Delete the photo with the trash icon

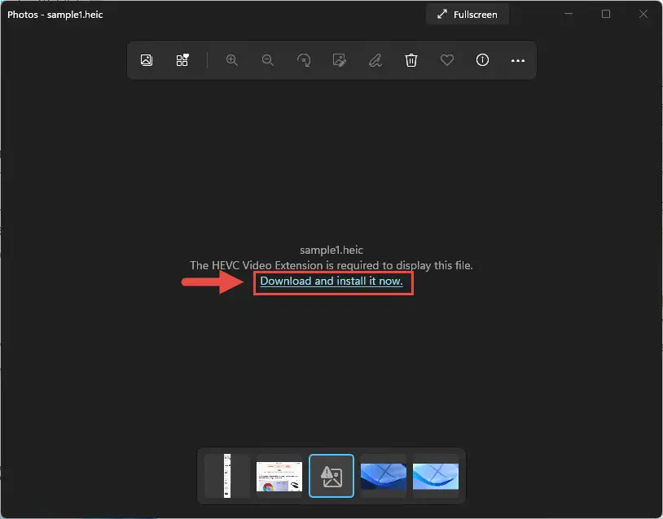(x=411, y=60)
